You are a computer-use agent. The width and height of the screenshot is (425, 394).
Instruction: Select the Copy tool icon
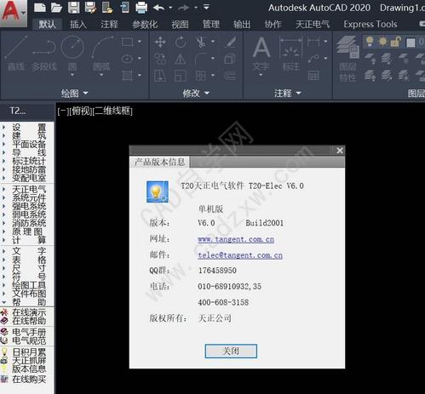pos(160,59)
